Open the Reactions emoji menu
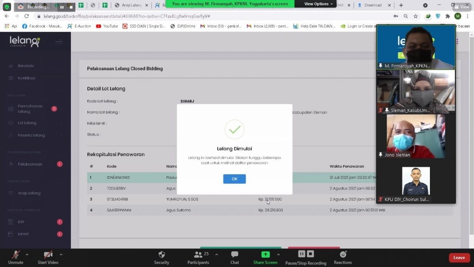This screenshot has height=267, width=474. coord(343,255)
